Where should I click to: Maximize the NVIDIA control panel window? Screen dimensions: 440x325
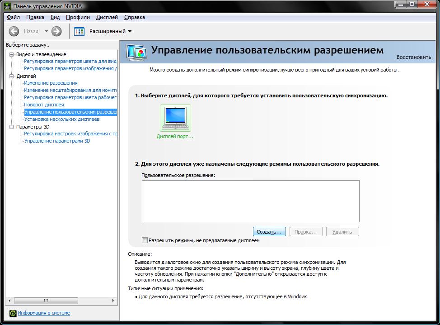(x=412, y=4)
